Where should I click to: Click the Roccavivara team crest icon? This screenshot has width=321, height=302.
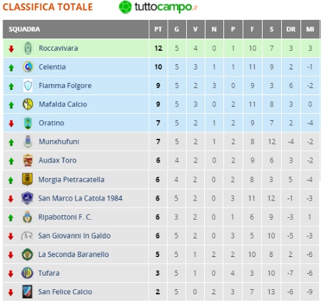pos(28,48)
